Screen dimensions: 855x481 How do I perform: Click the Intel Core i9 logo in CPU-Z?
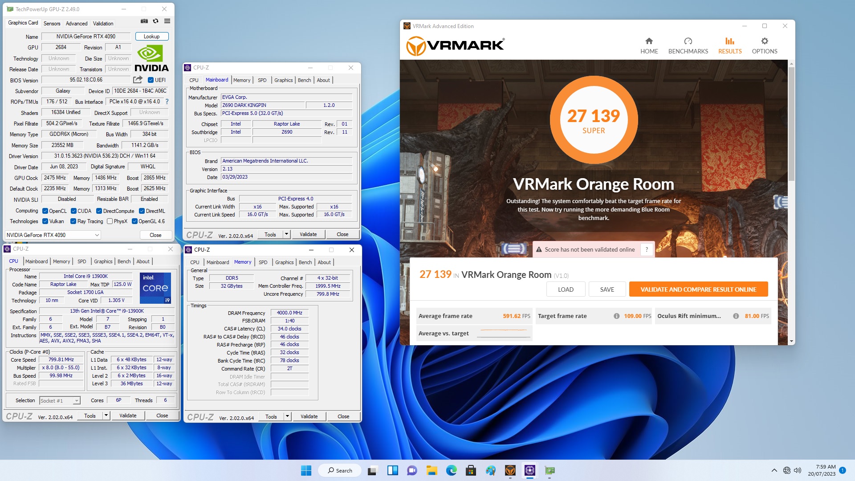point(155,288)
